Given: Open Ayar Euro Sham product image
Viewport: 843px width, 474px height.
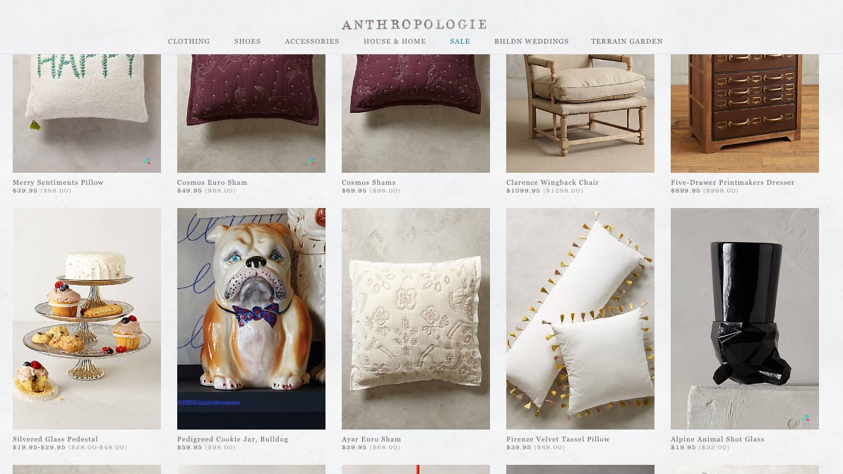Looking at the screenshot, I should pos(416,319).
